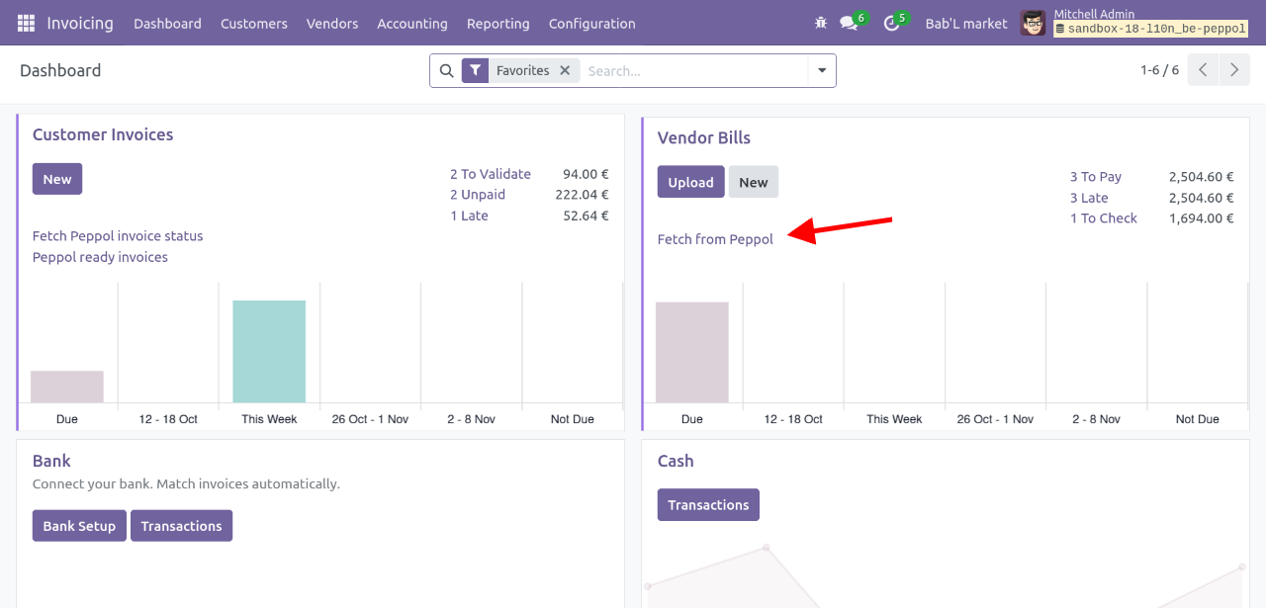
Task: Expand the Reporting menu
Action: pyautogui.click(x=497, y=23)
